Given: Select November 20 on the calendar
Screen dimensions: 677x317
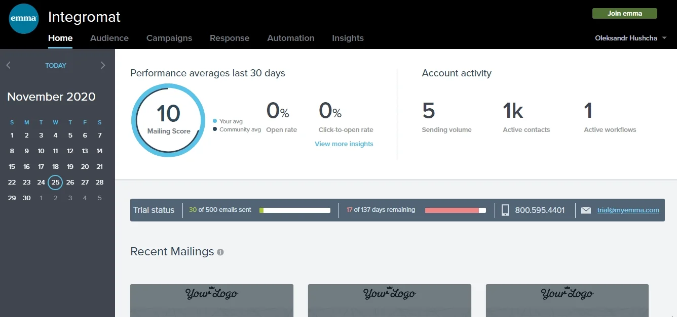Looking at the screenshot, I should [x=85, y=166].
